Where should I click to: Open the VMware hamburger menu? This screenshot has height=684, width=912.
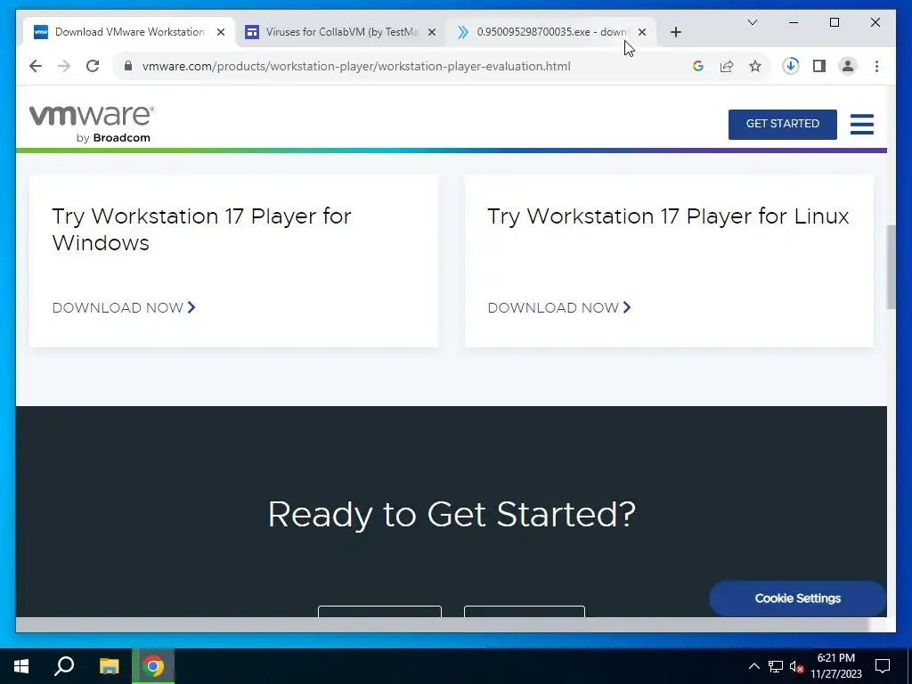click(861, 124)
